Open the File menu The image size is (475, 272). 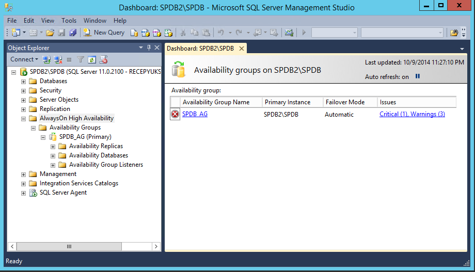coord(12,21)
